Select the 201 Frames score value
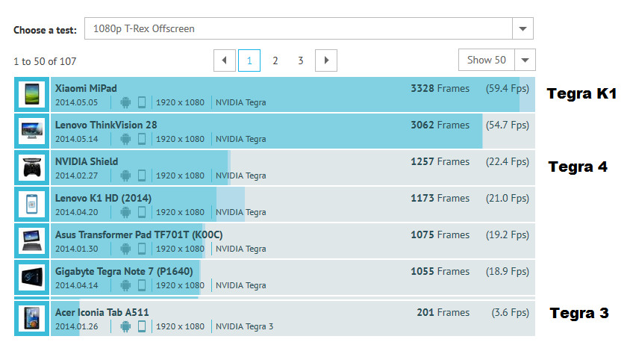Viewport: 630px width, 348px height. point(443,312)
